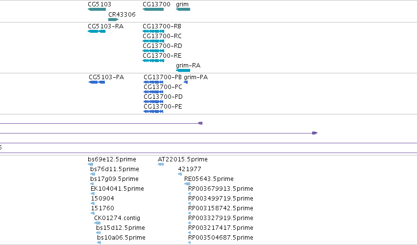Click the bs15d12.5prime EST arrows

tap(98, 233)
